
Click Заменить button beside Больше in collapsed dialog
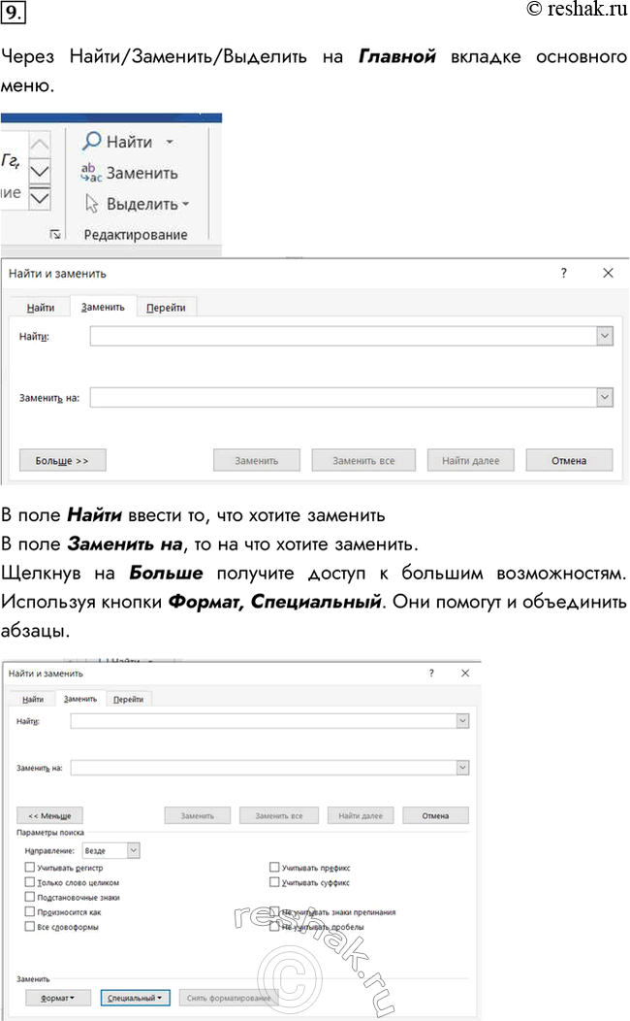(x=257, y=460)
